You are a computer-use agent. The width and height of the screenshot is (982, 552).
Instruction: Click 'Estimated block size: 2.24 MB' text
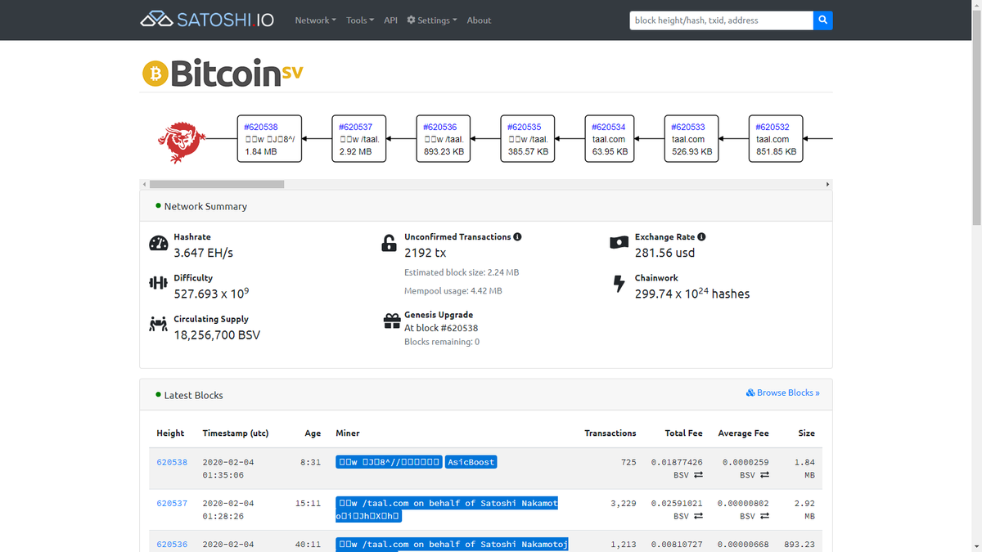462,272
